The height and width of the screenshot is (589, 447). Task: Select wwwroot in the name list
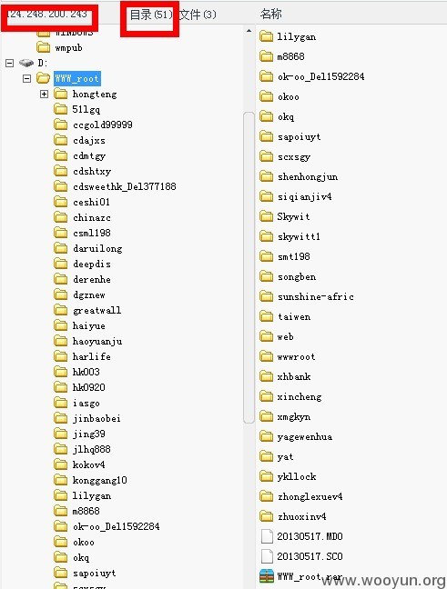pos(296,356)
